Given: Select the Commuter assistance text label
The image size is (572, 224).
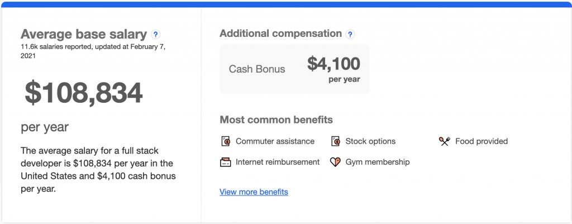Looking at the screenshot, I should coord(275,141).
